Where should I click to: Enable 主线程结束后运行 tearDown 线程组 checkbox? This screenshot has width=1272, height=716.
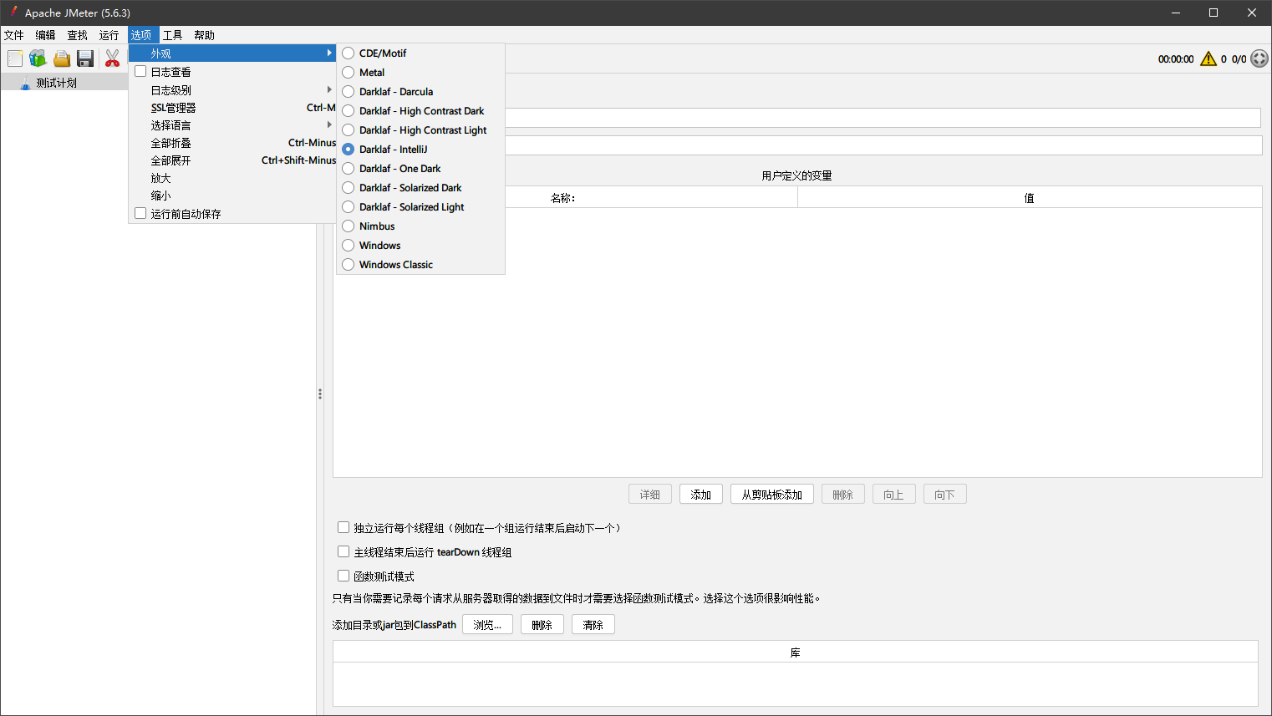tap(343, 552)
